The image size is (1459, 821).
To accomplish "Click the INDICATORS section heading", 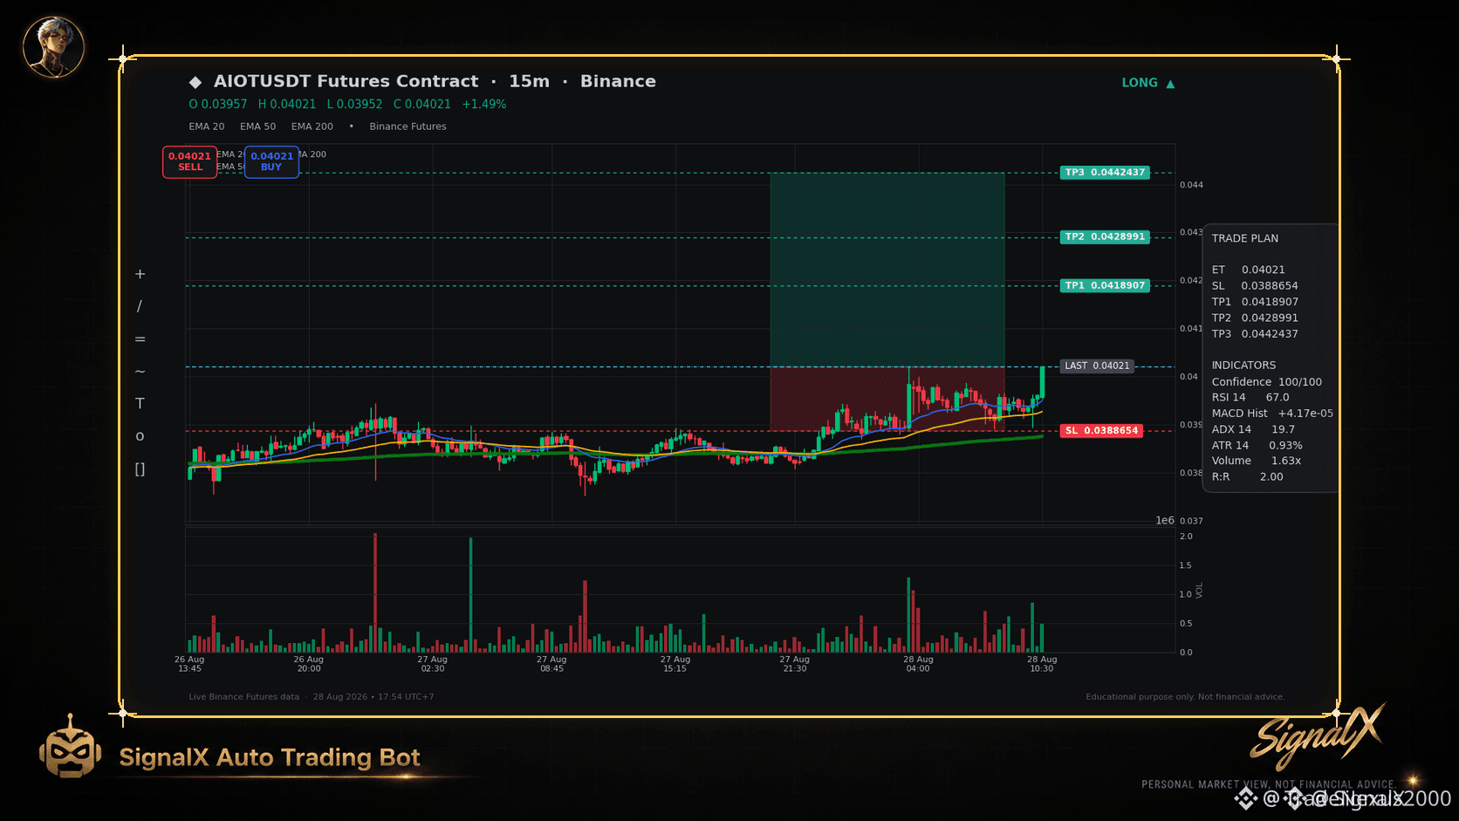I will (1243, 366).
